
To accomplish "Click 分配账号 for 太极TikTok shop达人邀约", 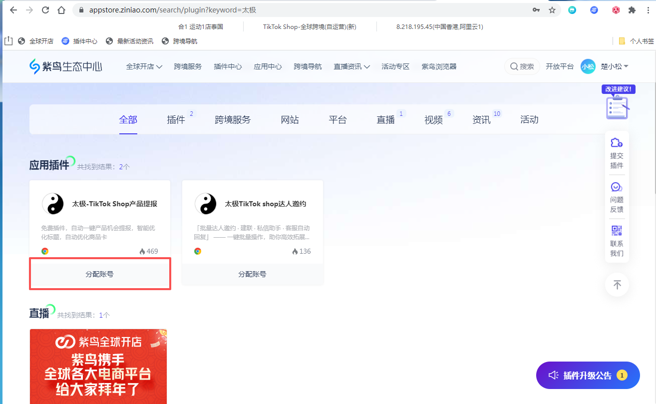I will (252, 274).
